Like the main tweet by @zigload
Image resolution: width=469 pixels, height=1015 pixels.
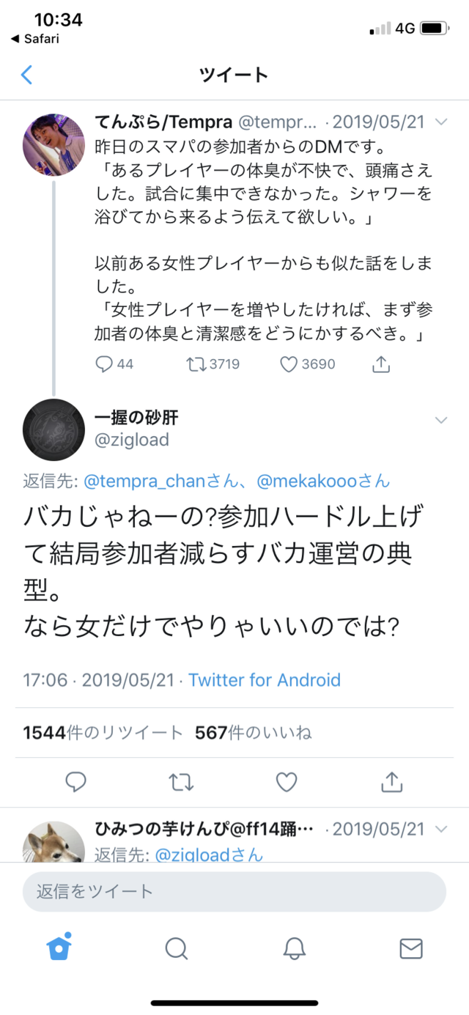286,782
